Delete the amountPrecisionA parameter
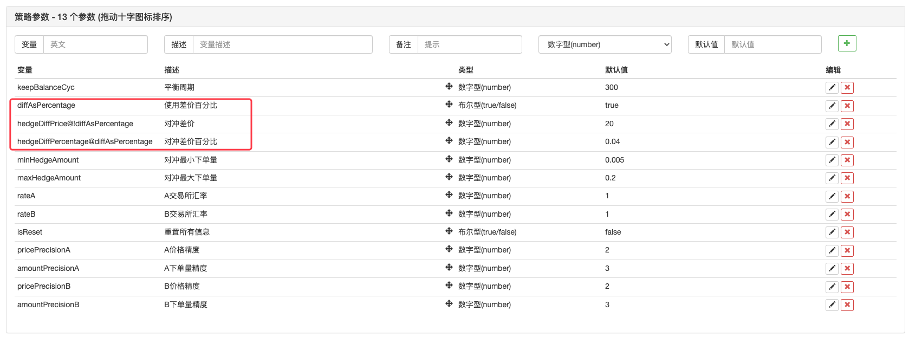The width and height of the screenshot is (909, 337). coord(847,269)
